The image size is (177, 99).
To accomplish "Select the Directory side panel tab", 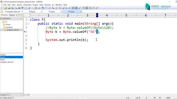I will (x=4, y=15).
